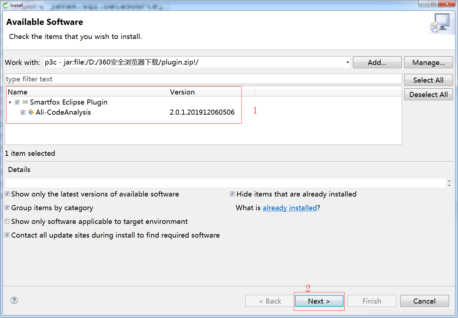The width and height of the screenshot is (458, 318).
Task: Click the Ali-CodeAnalysis feature icon
Action: pos(31,112)
